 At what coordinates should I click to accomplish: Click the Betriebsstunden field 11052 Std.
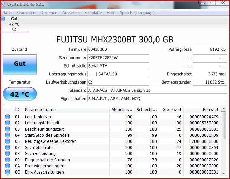point(210,82)
